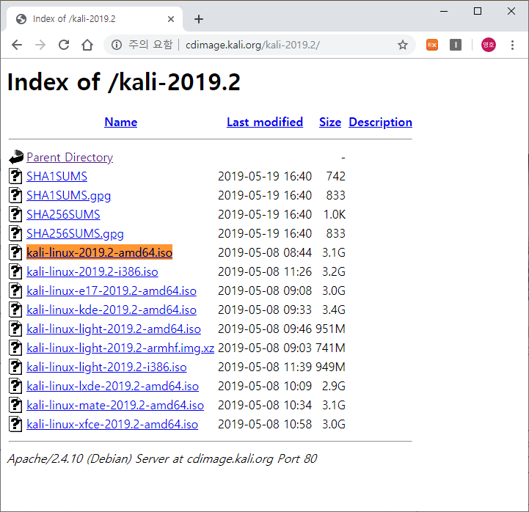
Task: Open the gray extension icon
Action: click(456, 45)
